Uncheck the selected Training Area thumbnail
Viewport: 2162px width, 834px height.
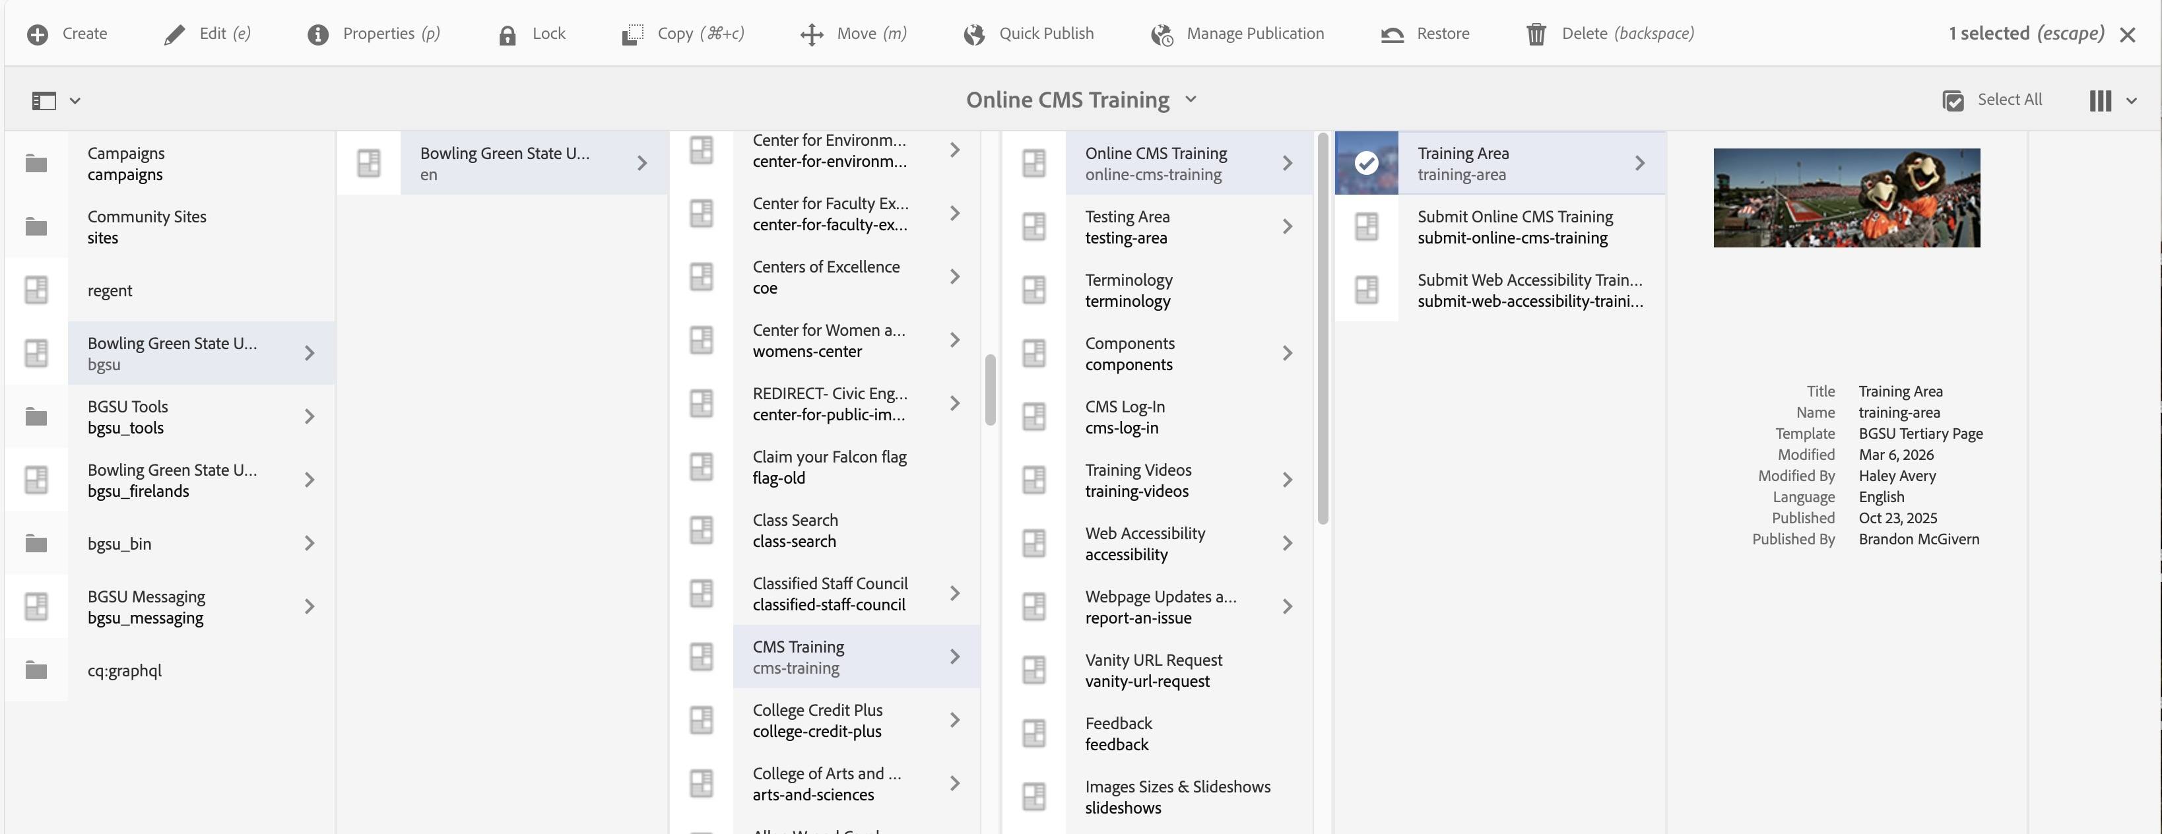click(1366, 163)
